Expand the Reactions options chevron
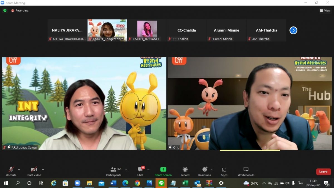This screenshot has width=334, height=188. pyautogui.click(x=212, y=169)
